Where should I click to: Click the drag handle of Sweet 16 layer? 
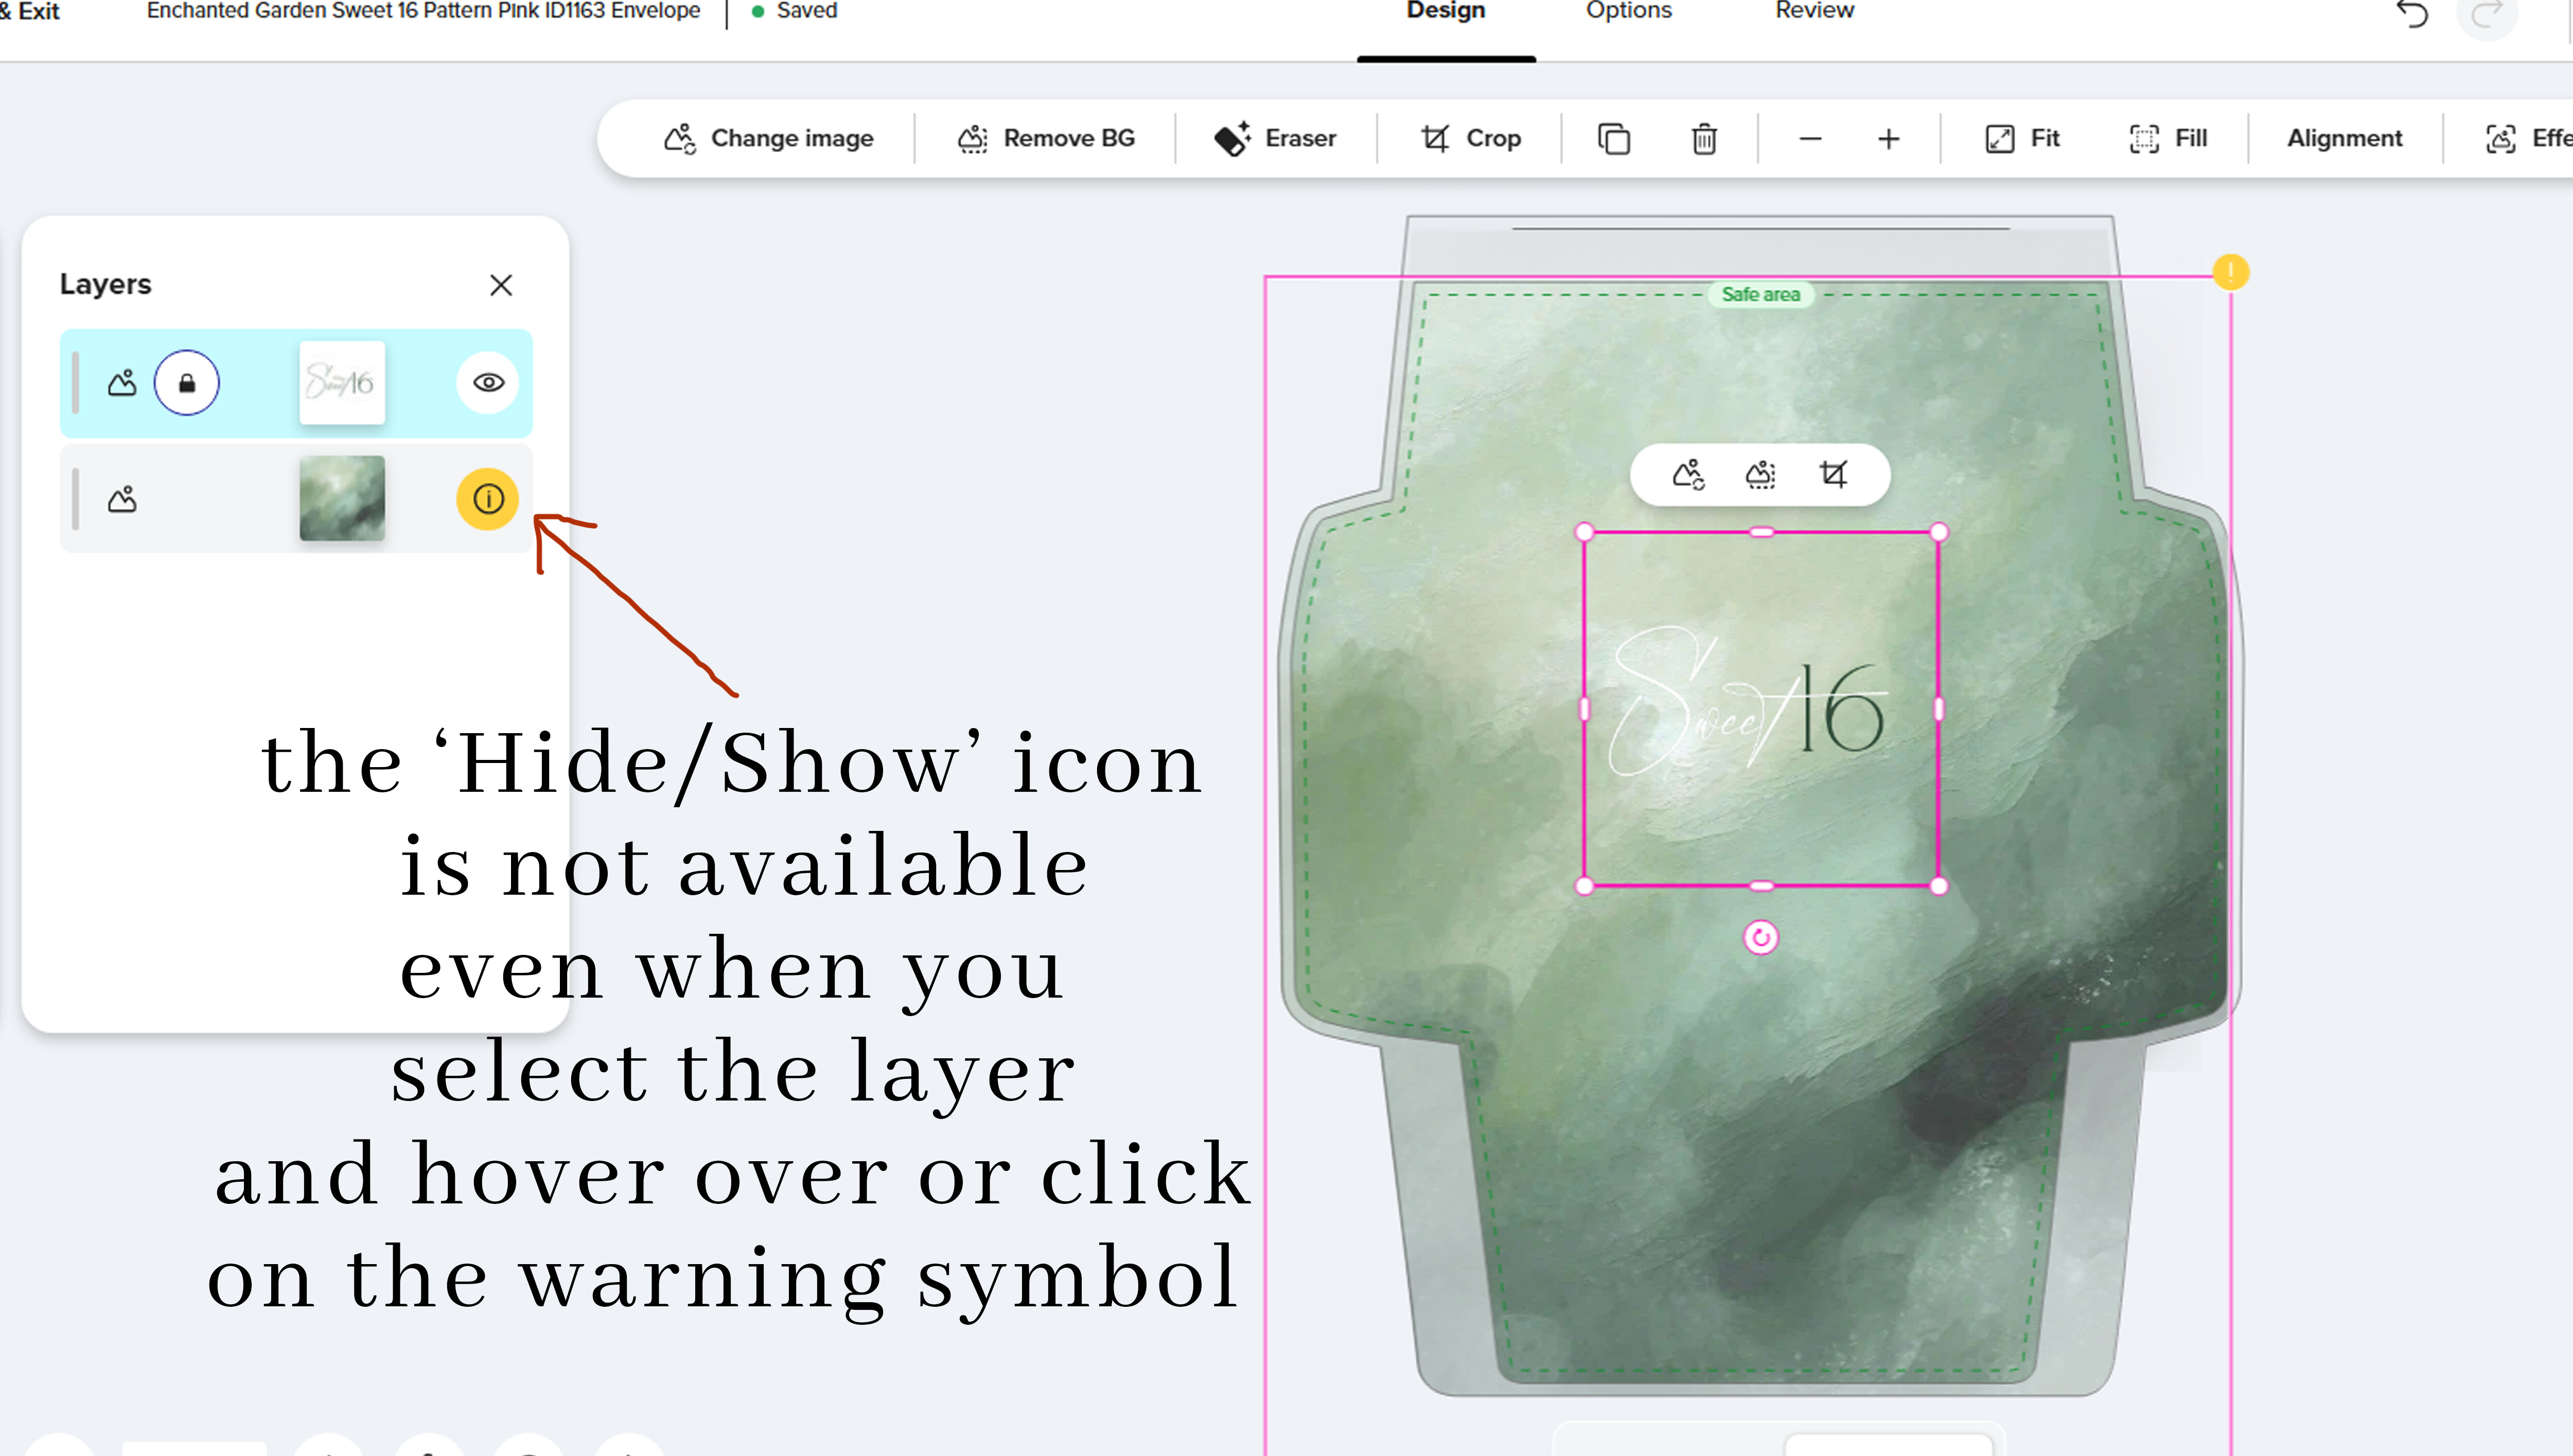pos(76,383)
